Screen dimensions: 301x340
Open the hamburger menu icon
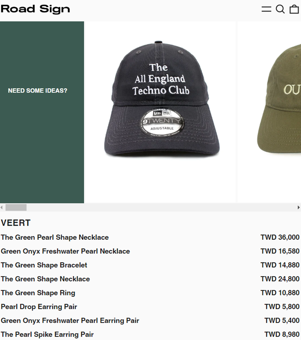[x=266, y=9]
